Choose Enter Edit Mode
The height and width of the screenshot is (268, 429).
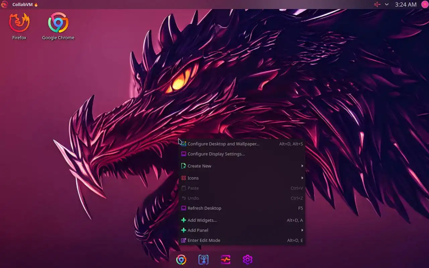242,240
